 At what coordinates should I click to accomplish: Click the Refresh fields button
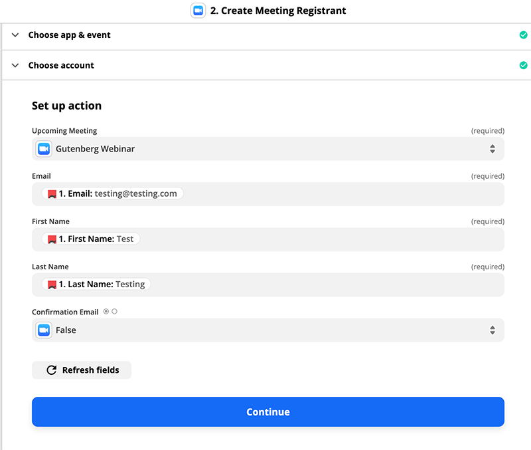click(x=81, y=370)
